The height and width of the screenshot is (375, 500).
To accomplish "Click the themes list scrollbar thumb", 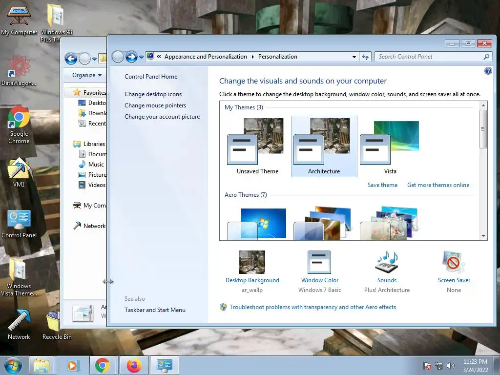I will pyautogui.click(x=483, y=129).
